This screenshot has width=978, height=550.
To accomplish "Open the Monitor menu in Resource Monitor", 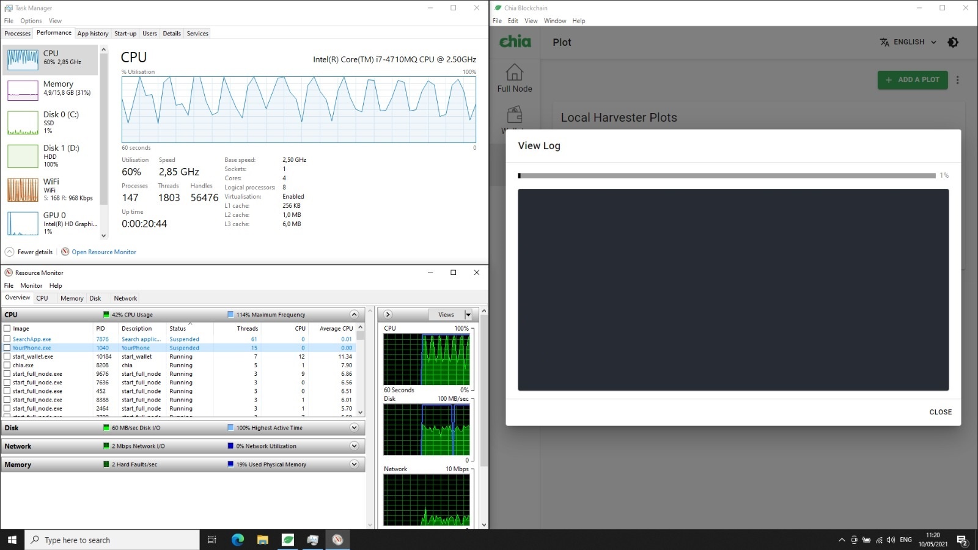I will 31,285.
